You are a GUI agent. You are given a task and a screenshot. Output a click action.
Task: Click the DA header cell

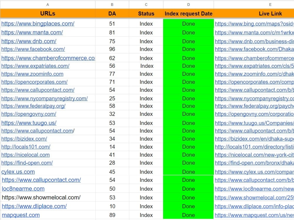point(112,13)
